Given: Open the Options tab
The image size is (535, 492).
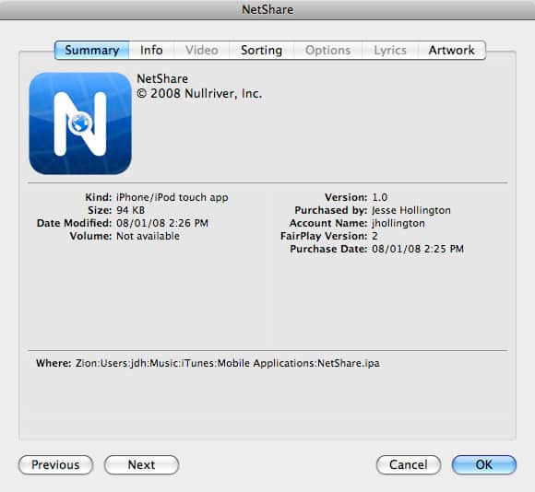Looking at the screenshot, I should click(x=327, y=50).
